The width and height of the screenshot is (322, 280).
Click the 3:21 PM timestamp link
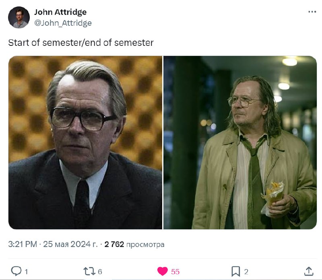[23, 244]
